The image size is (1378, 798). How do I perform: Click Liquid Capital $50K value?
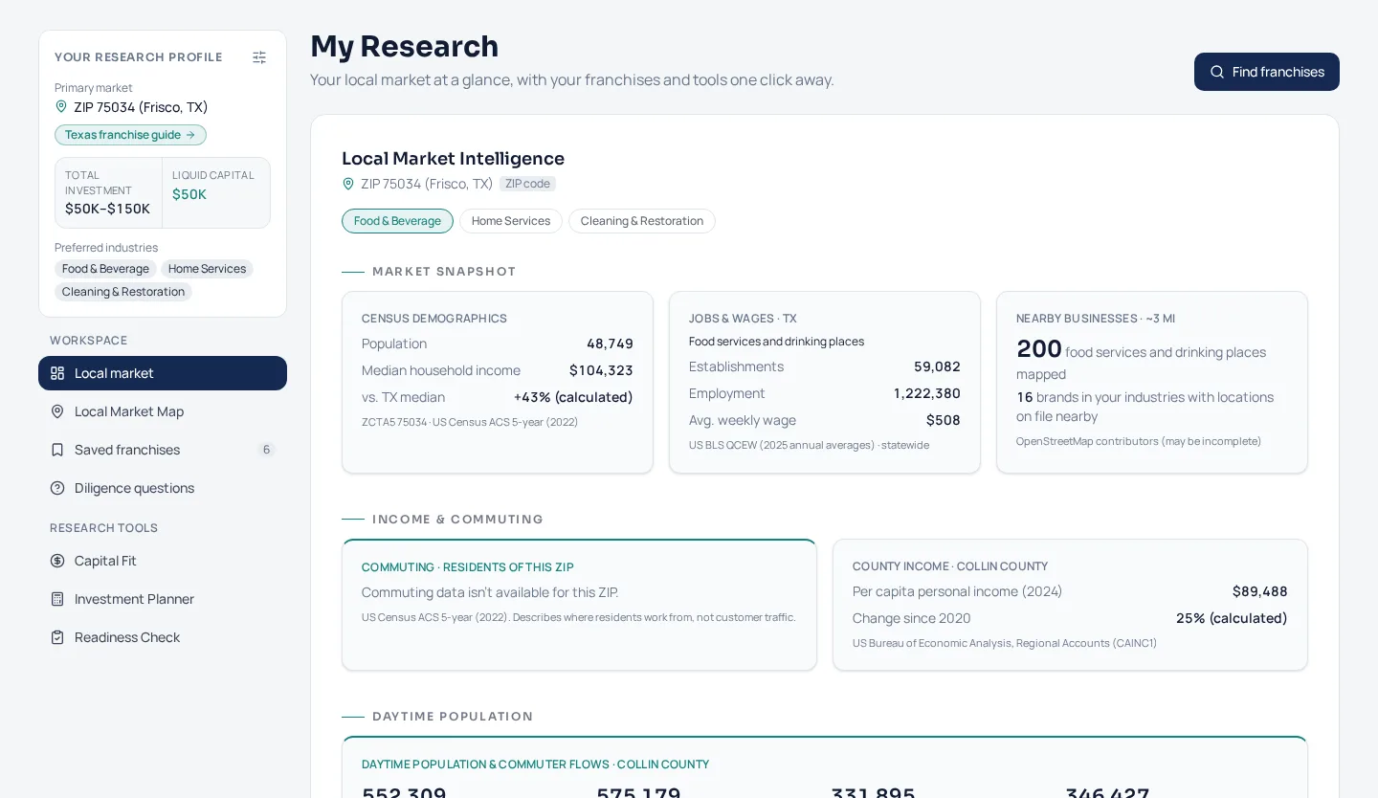click(x=189, y=194)
